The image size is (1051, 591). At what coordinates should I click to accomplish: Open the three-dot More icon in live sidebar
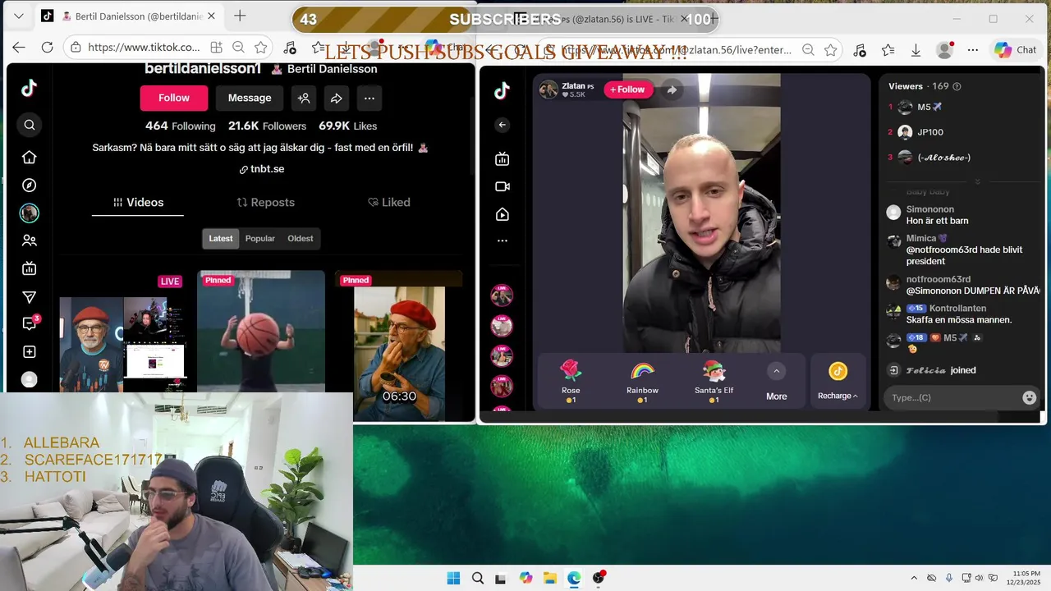pos(503,241)
